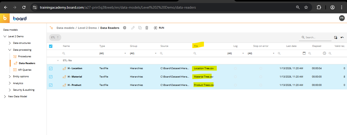Uncheck the H - Material row checkbox
The width and height of the screenshot is (347, 135).
[x=51, y=77]
